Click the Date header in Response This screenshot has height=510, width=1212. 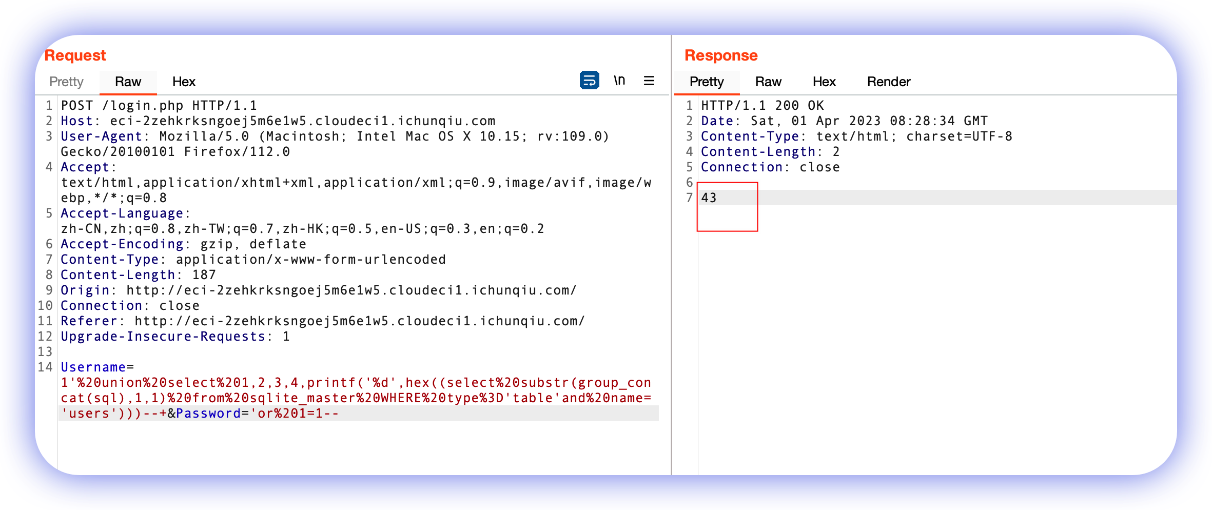844,121
